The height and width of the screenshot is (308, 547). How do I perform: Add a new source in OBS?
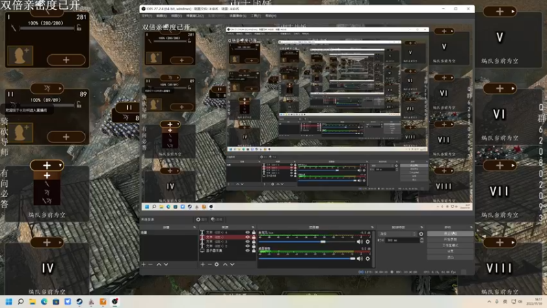[x=202, y=264]
